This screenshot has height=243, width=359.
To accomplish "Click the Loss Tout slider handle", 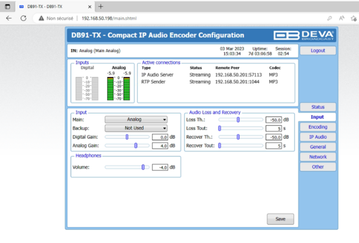I will tap(220, 128).
